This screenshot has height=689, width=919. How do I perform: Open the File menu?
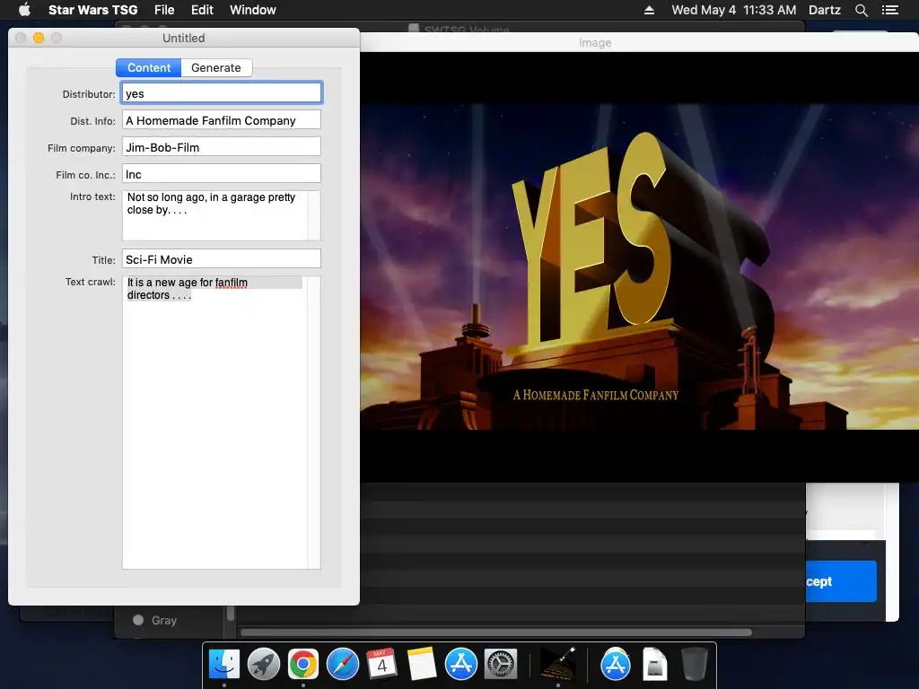(x=164, y=10)
